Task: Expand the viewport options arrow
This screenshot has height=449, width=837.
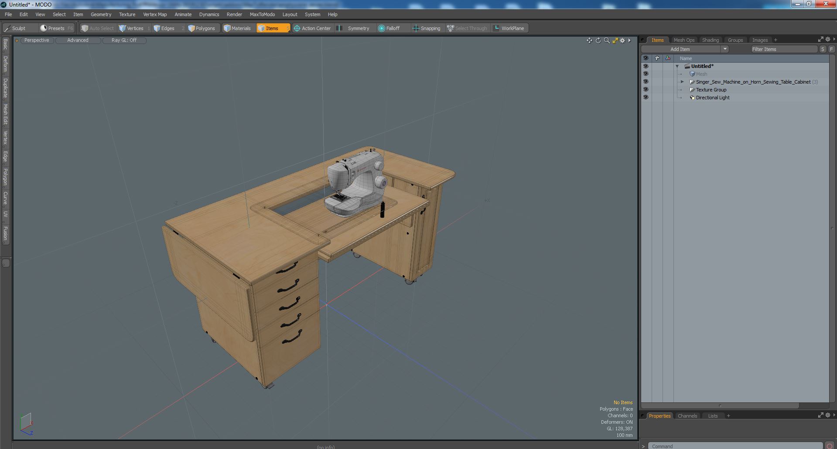Action: [629, 41]
